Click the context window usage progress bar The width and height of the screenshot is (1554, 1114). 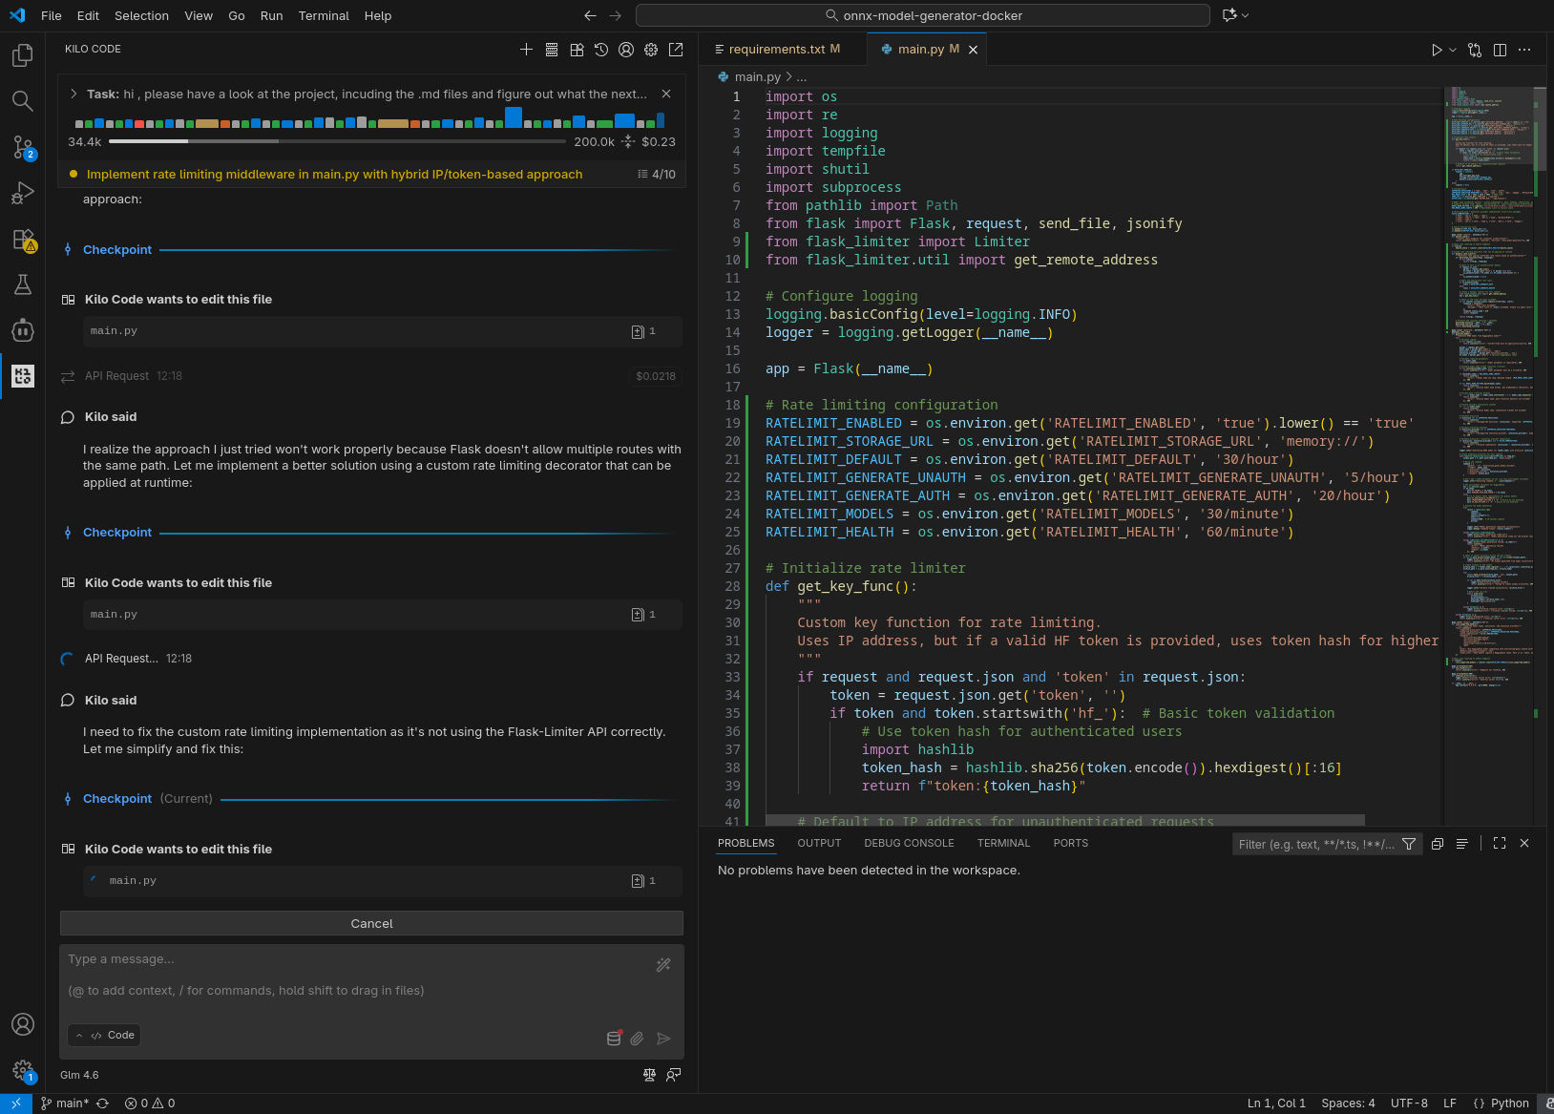tap(337, 141)
